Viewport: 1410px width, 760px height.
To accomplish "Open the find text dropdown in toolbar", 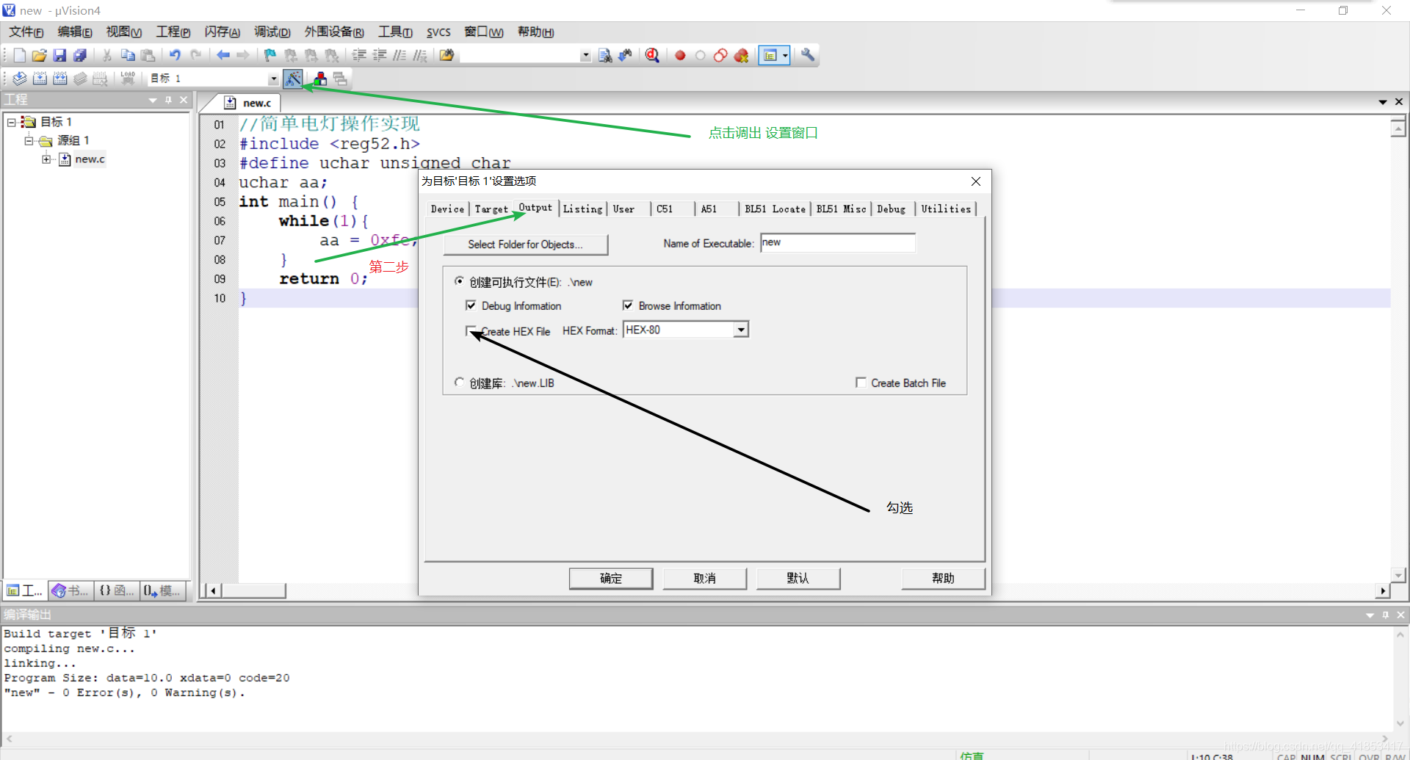I will (x=585, y=55).
